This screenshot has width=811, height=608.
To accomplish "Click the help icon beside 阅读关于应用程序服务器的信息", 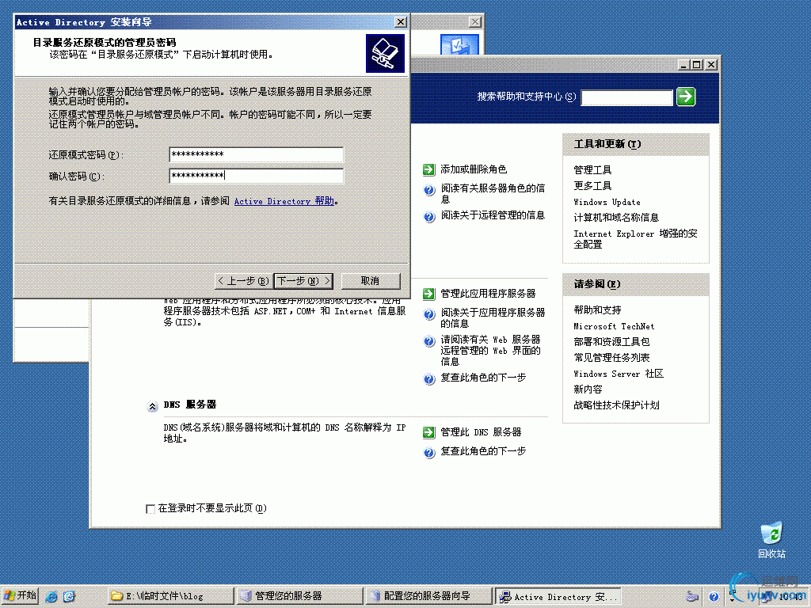I will (x=429, y=314).
